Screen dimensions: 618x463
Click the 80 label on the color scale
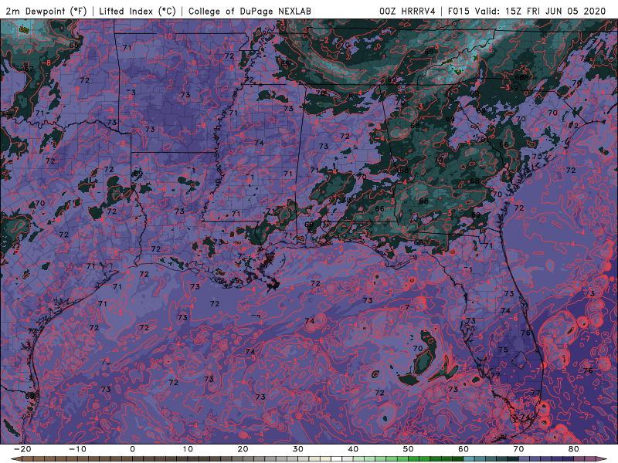pos(574,449)
